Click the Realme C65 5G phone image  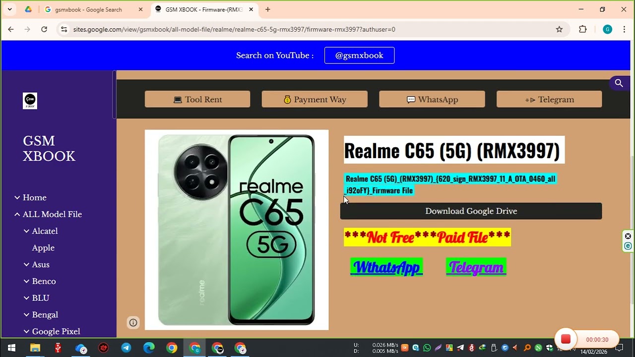click(237, 230)
